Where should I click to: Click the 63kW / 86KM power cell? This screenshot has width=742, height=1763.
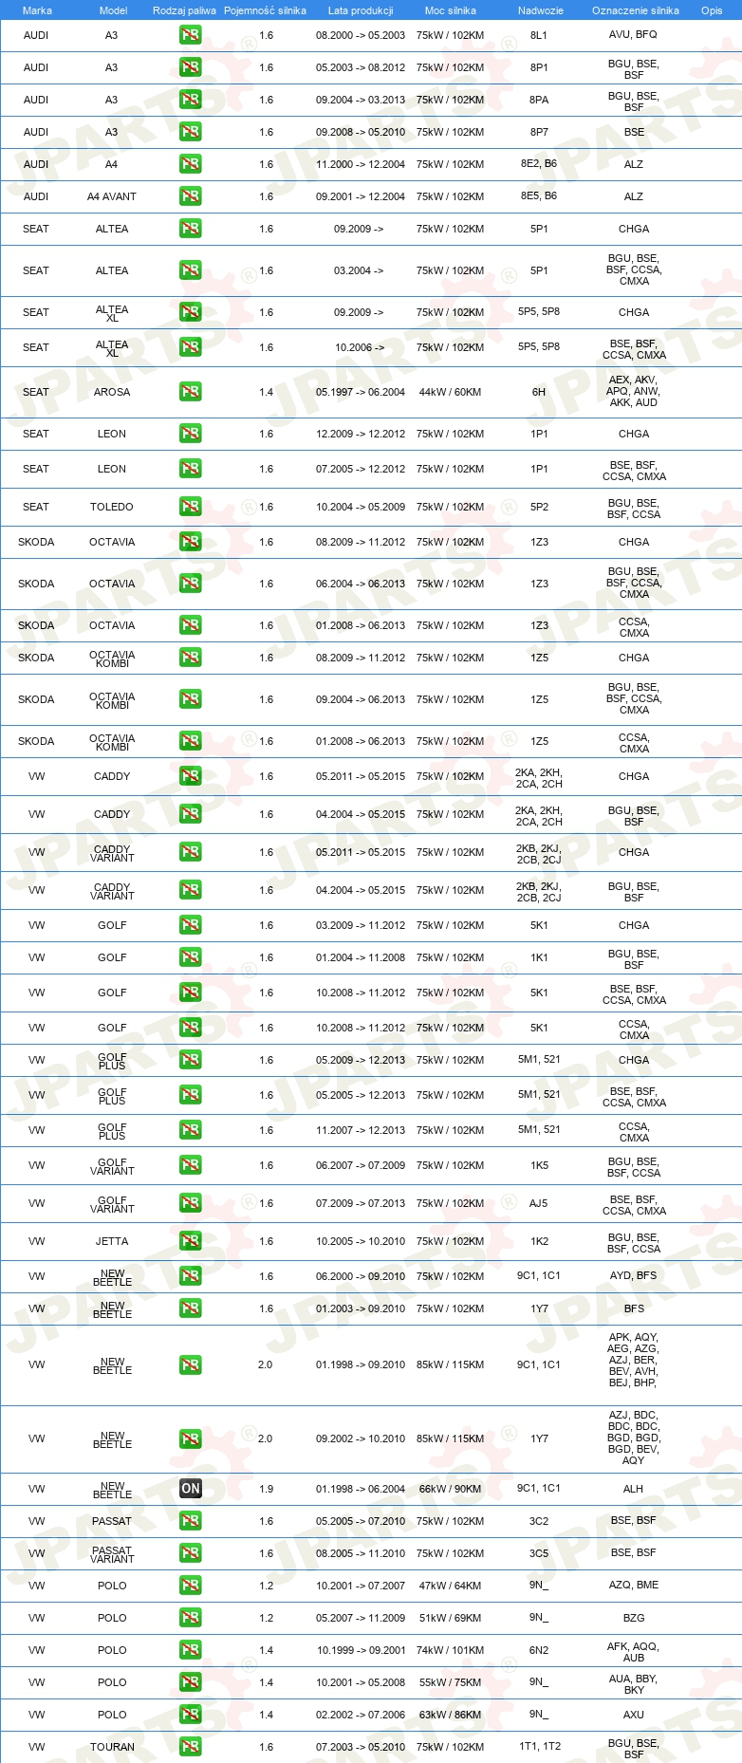pos(450,1715)
